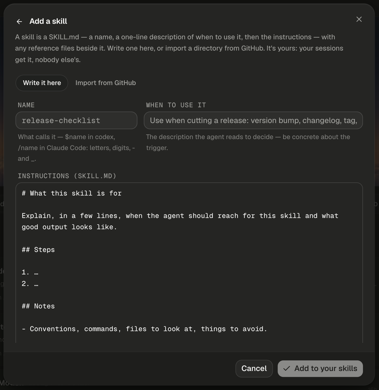The image size is (379, 390).
Task: Select the Write it here tab
Action: (42, 83)
